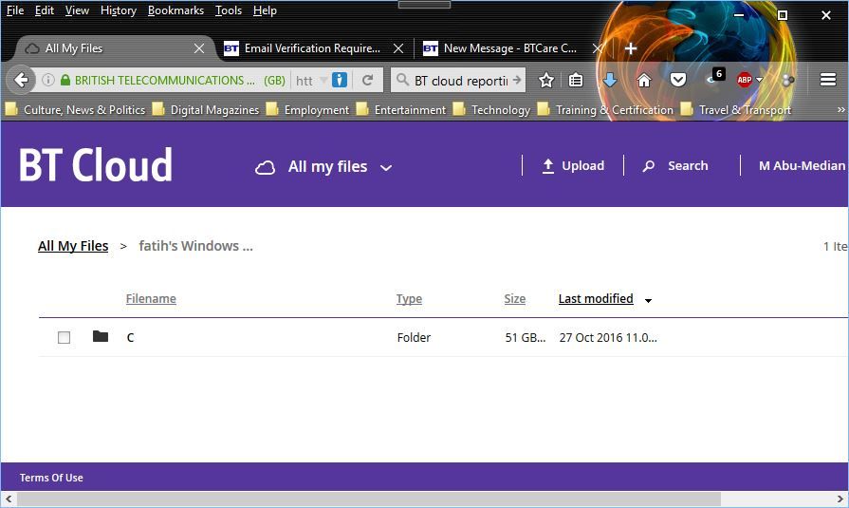
Task: Click the scrollbar left arrow
Action: click(x=9, y=499)
